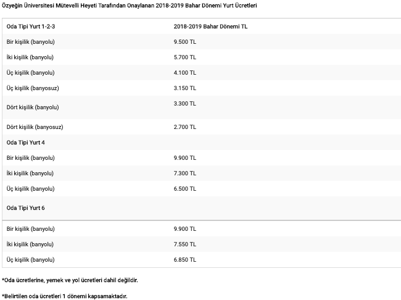Viewport: 401px width, 300px height.
Task: Select the 6.500 TL price cell
Action: 185,189
